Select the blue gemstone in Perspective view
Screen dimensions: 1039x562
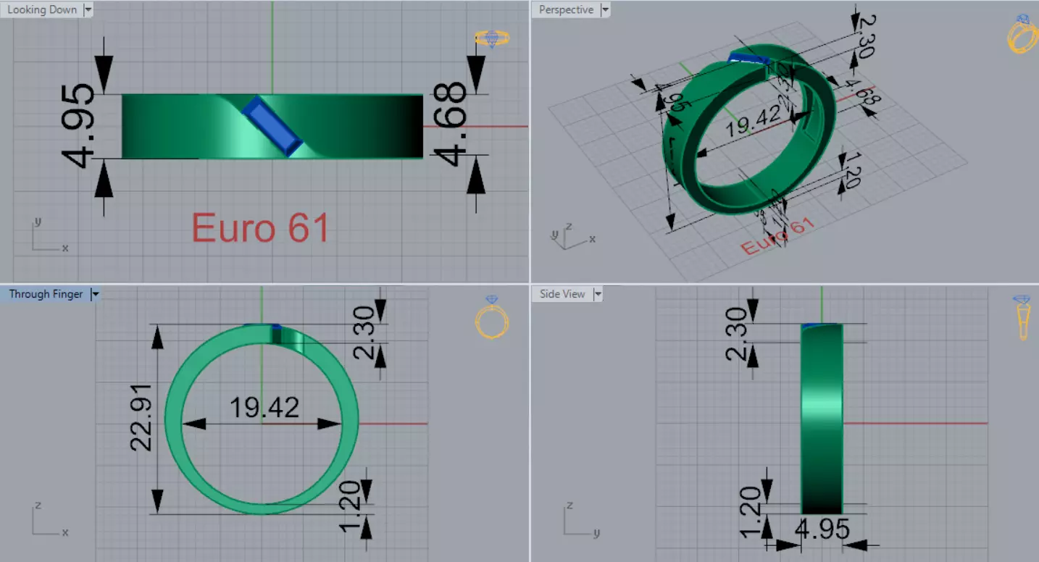coord(748,59)
